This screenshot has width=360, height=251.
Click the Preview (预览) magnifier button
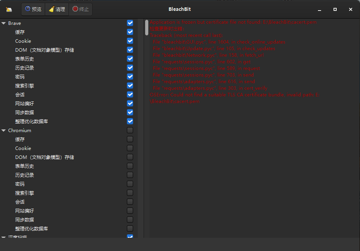[x=33, y=9]
